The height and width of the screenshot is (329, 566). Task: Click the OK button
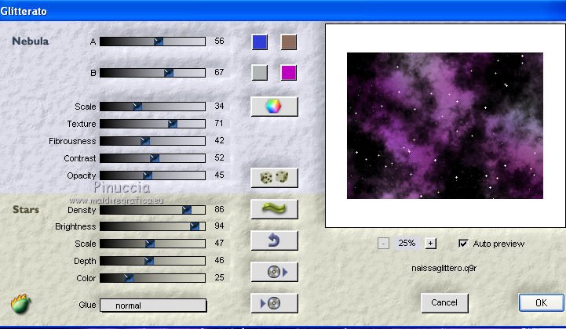(x=541, y=302)
